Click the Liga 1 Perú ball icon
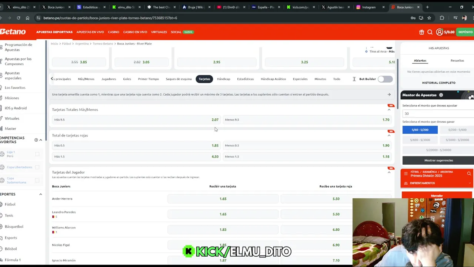 pos(2,154)
